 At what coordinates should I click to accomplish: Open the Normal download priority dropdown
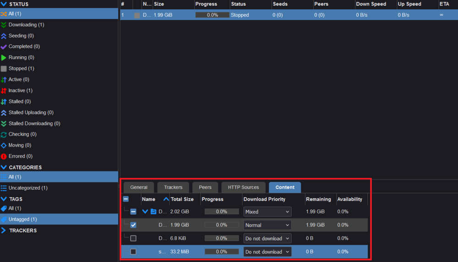point(267,225)
